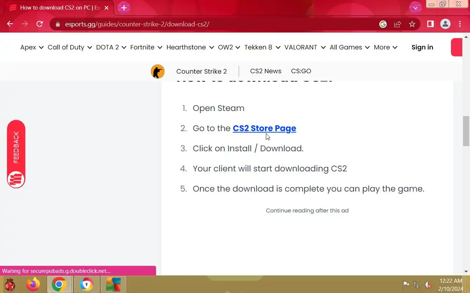The width and height of the screenshot is (470, 293).
Task: Click the Counter Strike 2 game logo
Action: click(x=158, y=71)
